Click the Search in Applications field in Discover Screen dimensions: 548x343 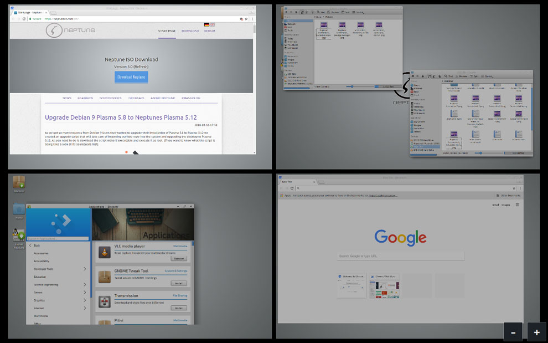pos(58,238)
